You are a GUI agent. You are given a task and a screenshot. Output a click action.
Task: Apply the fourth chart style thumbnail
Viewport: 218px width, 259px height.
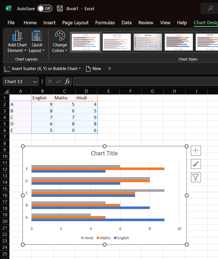(179, 42)
